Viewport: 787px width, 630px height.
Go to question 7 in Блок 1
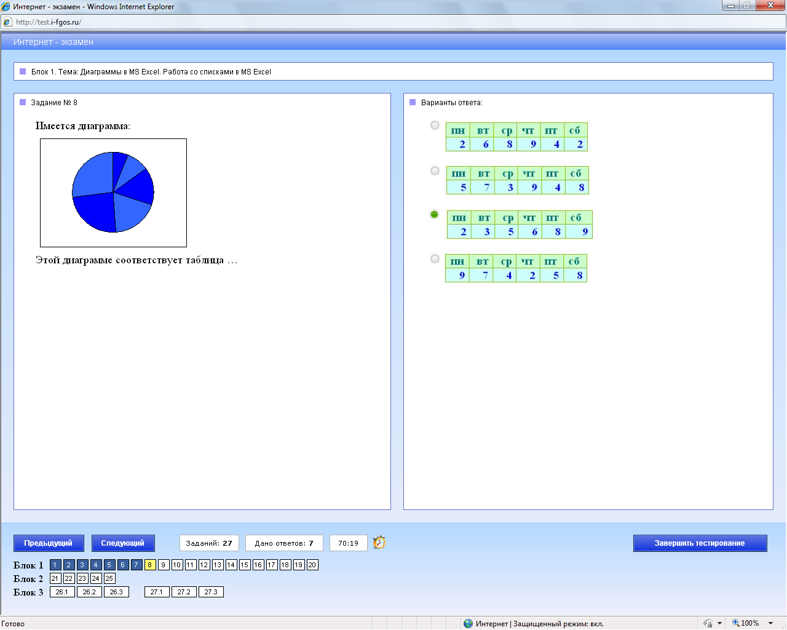136,565
